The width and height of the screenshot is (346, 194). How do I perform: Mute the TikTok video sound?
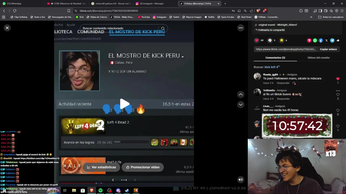pos(241,180)
